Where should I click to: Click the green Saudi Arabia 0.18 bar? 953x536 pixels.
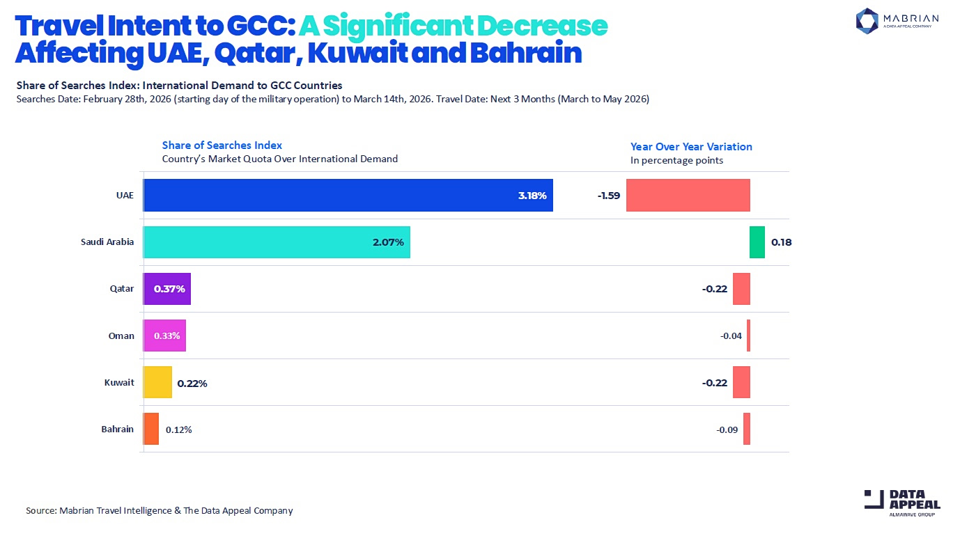pos(757,242)
